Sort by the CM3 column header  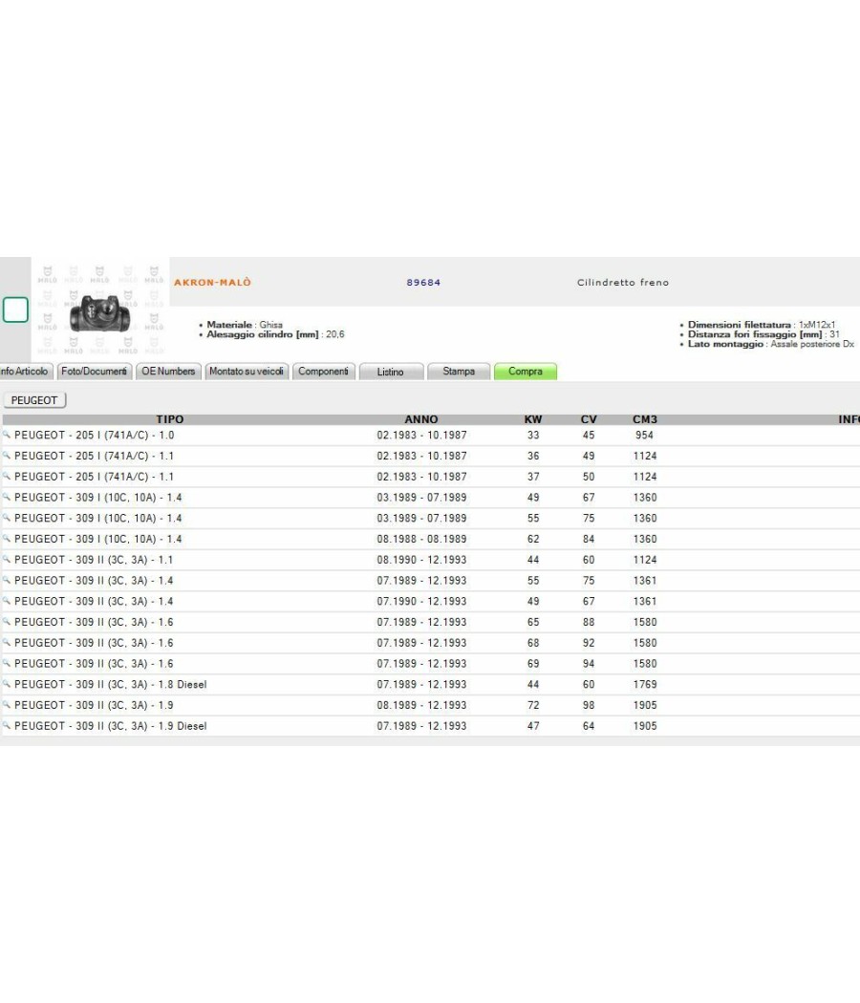[645, 419]
